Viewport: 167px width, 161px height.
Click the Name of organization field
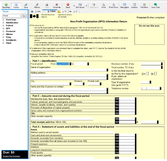pyautogui.click(x=69, y=70)
